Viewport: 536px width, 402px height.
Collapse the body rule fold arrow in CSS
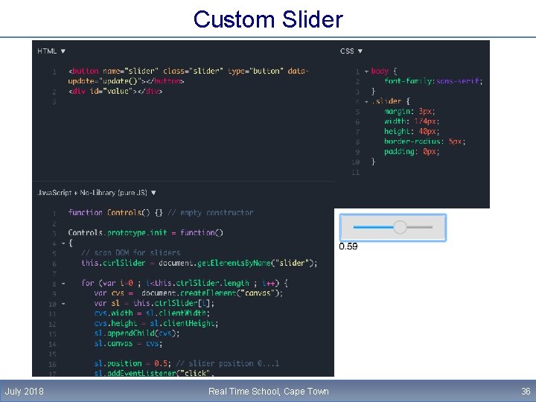[x=366, y=71]
